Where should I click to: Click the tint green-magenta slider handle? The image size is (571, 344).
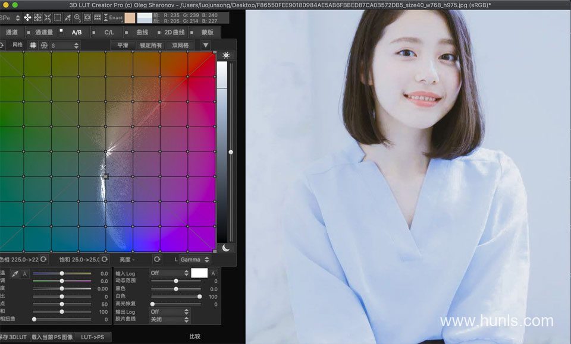pos(62,281)
